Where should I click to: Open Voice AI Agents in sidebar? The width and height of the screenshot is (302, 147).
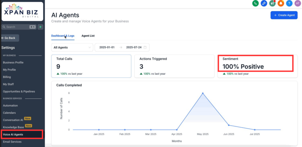pos(13,134)
